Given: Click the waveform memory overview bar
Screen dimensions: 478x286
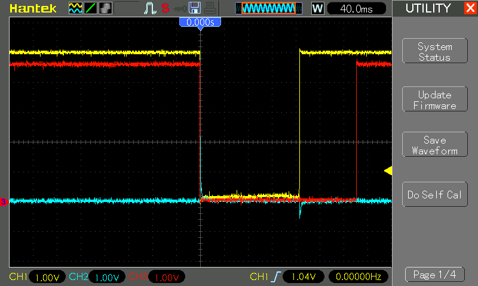Looking at the screenshot, I should coord(269,8).
